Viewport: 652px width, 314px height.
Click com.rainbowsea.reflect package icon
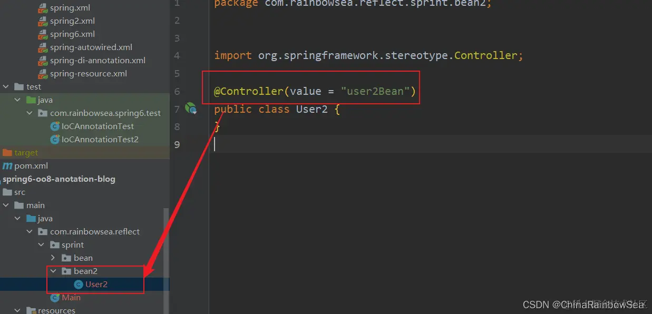[x=43, y=232]
